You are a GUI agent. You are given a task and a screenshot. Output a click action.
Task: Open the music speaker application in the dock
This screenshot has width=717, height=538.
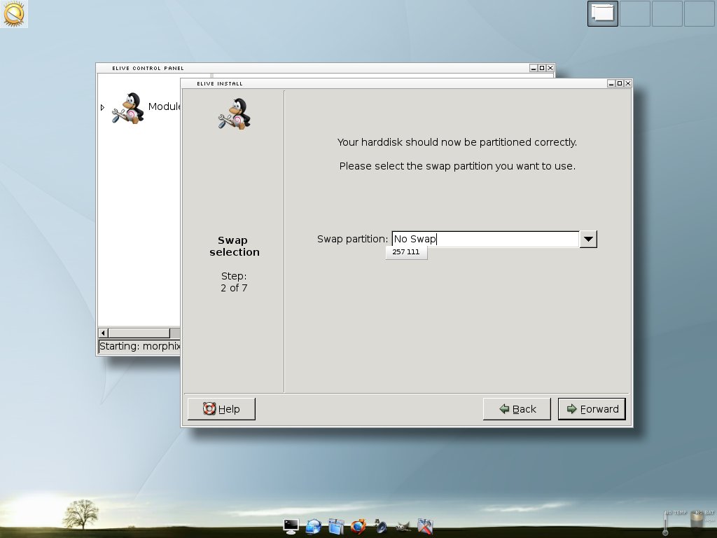tap(380, 527)
